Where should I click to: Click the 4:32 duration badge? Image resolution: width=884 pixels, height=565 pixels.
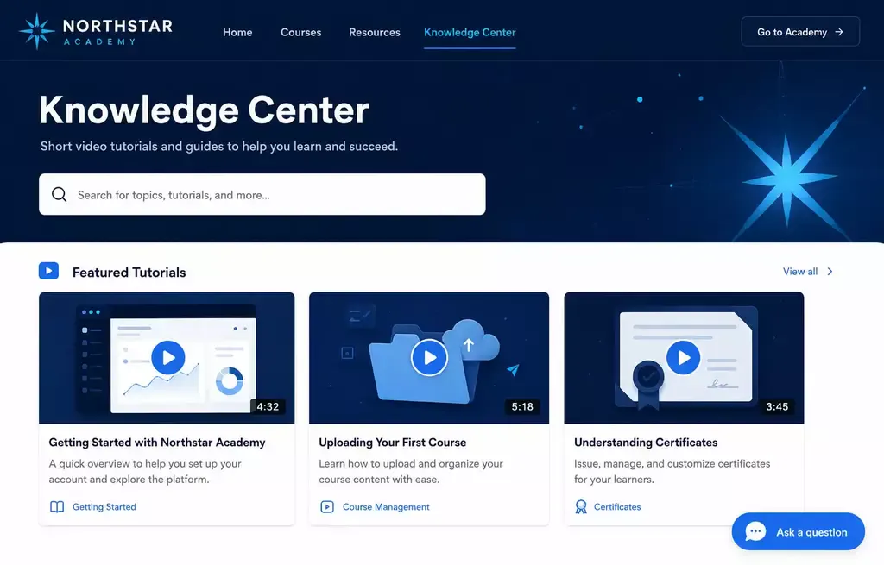(x=268, y=406)
